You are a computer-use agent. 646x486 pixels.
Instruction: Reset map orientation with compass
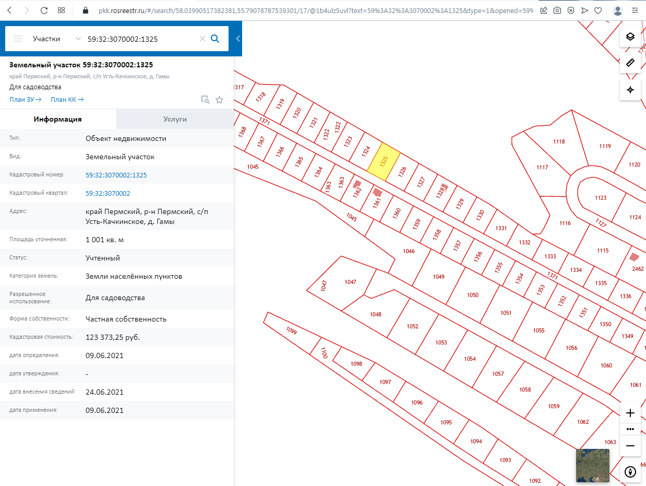click(x=630, y=472)
